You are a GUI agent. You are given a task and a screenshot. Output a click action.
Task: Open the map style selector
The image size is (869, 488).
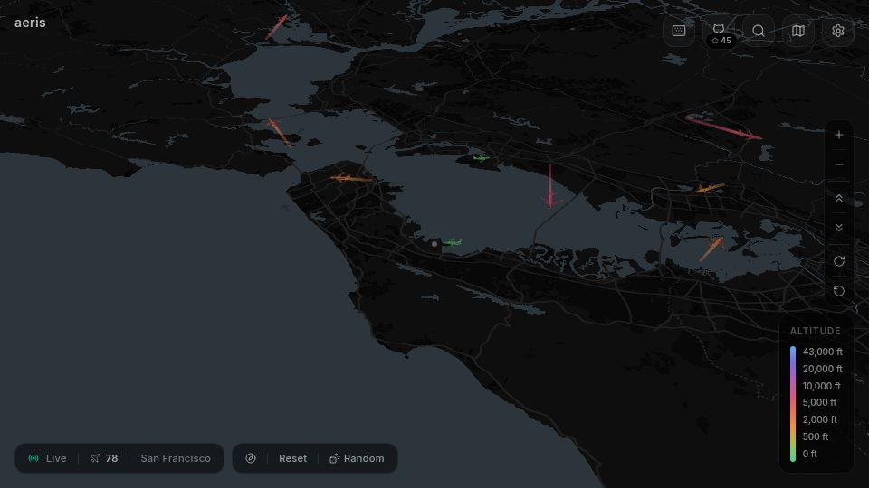point(798,31)
